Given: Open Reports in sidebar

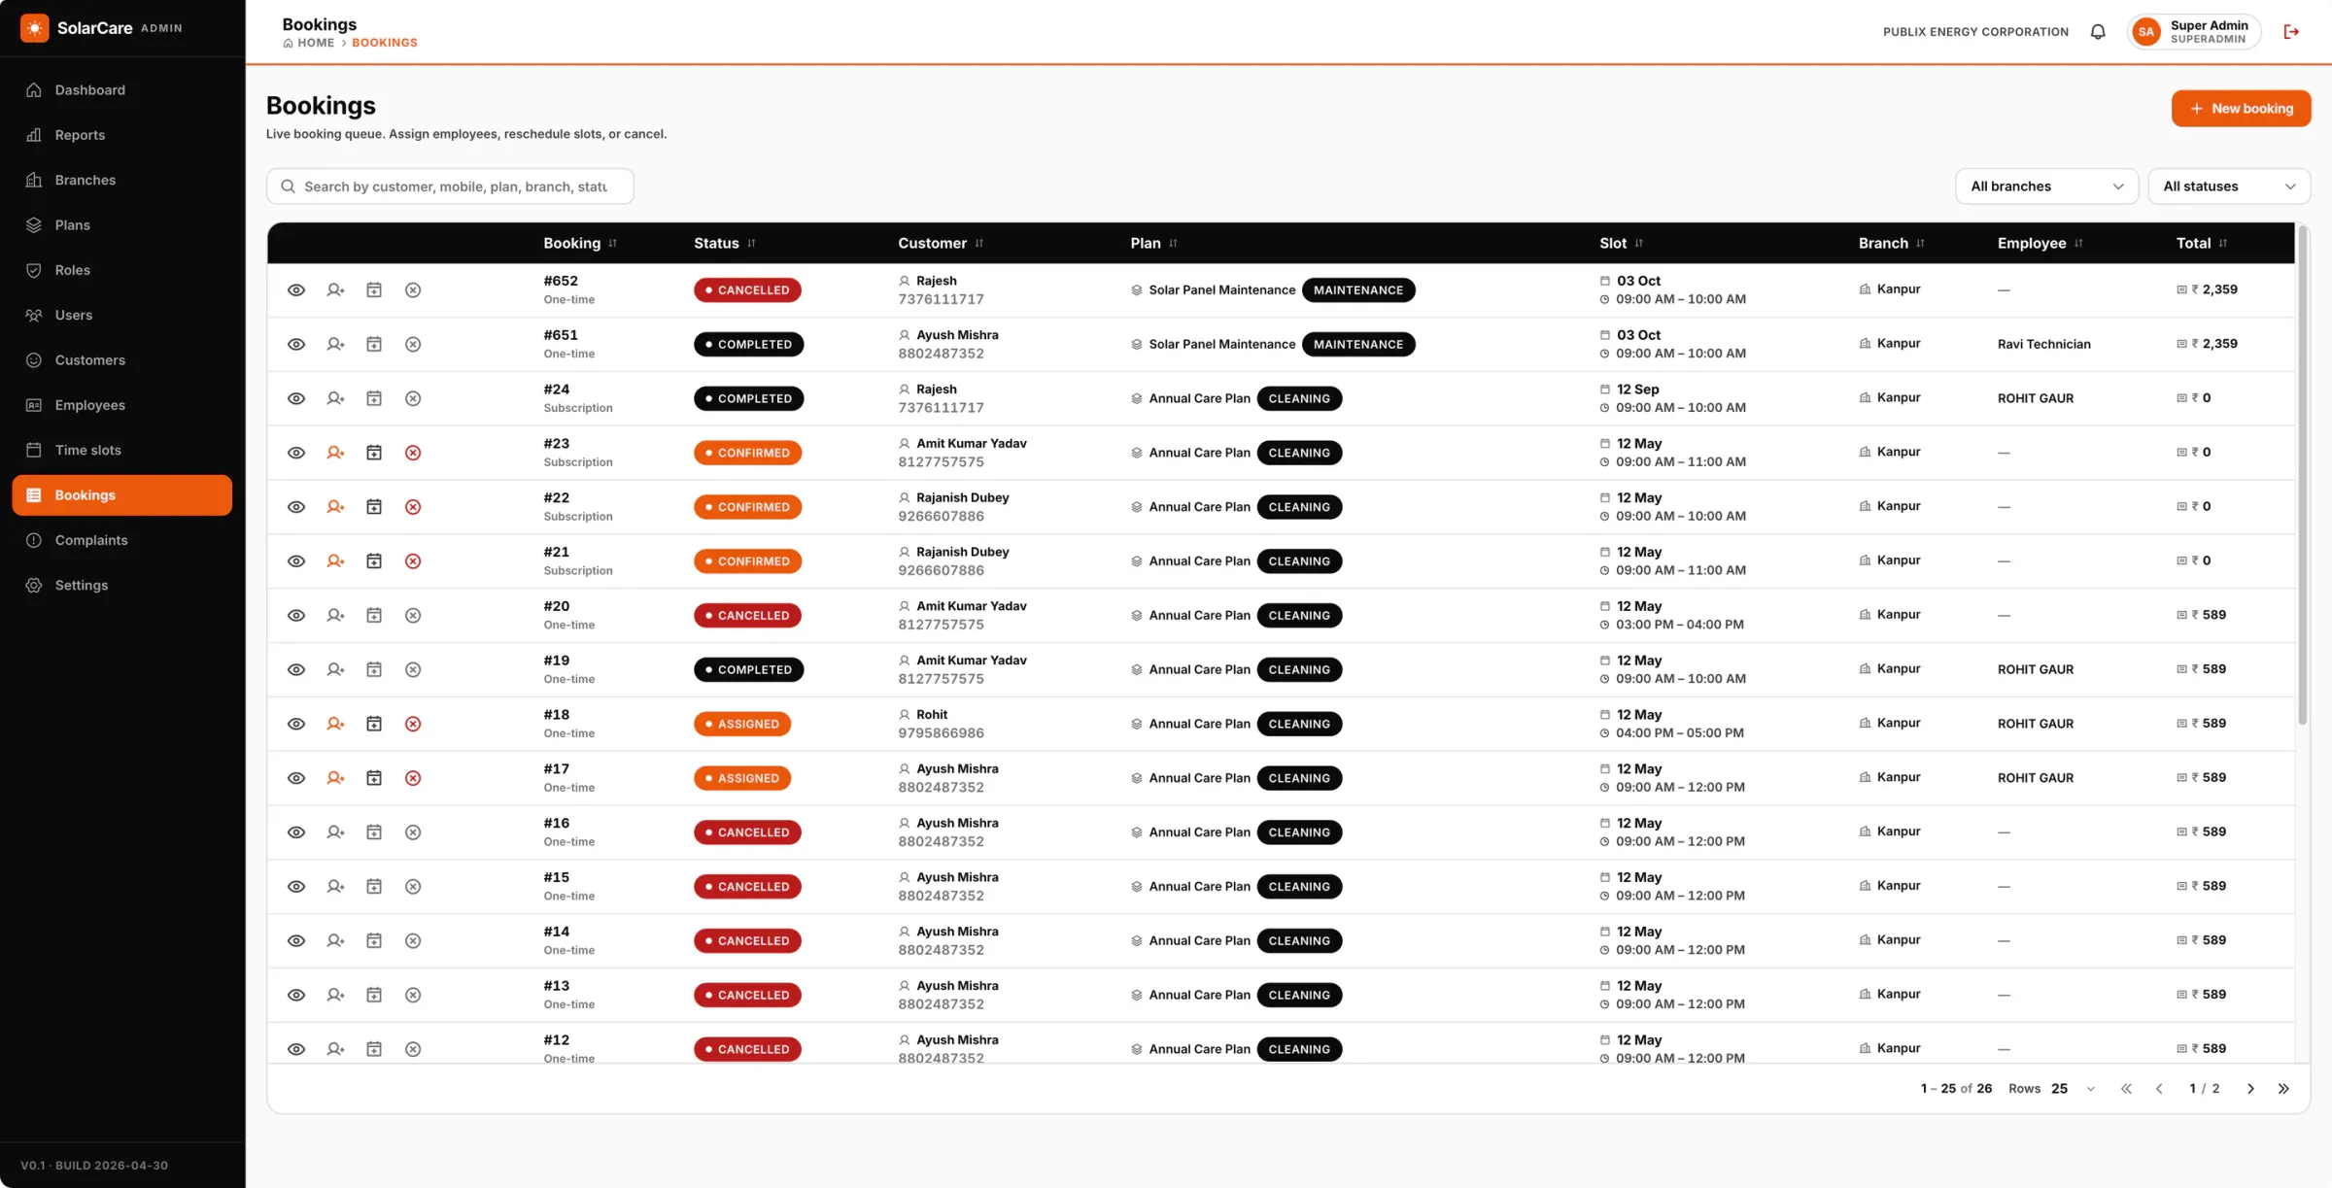Looking at the screenshot, I should (x=122, y=135).
